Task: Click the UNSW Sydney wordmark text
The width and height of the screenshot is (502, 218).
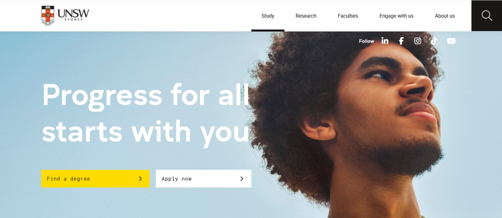Action: (73, 15)
